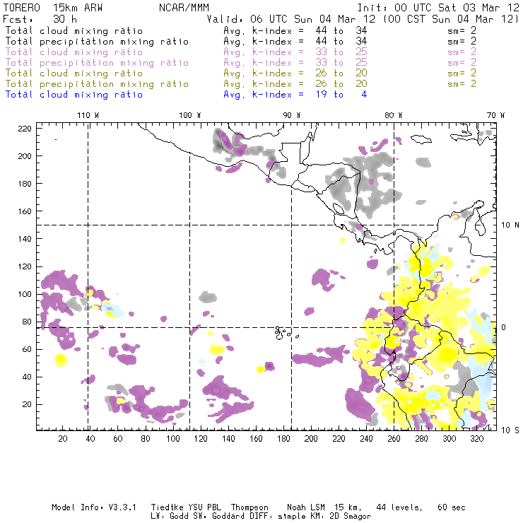Click the black "Total precipitation mixing ratio" legend line
The width and height of the screenshot is (523, 523).
point(97,42)
